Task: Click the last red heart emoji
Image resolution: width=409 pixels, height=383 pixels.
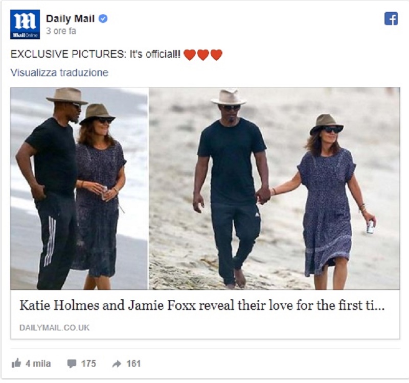Action: point(216,55)
